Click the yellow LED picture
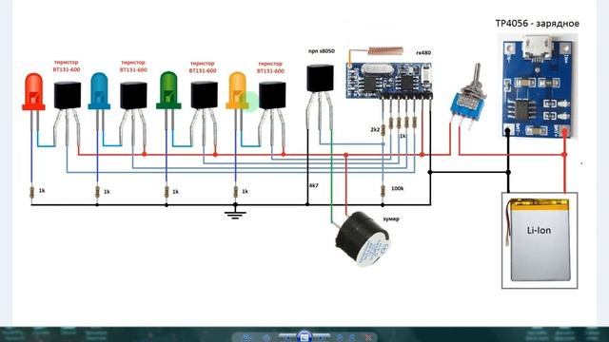The image size is (609, 342). [237, 90]
